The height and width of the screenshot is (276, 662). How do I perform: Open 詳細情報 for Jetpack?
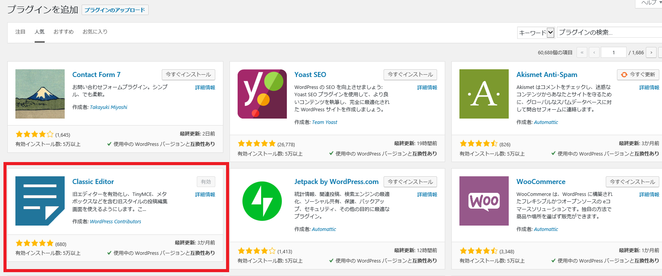427,195
